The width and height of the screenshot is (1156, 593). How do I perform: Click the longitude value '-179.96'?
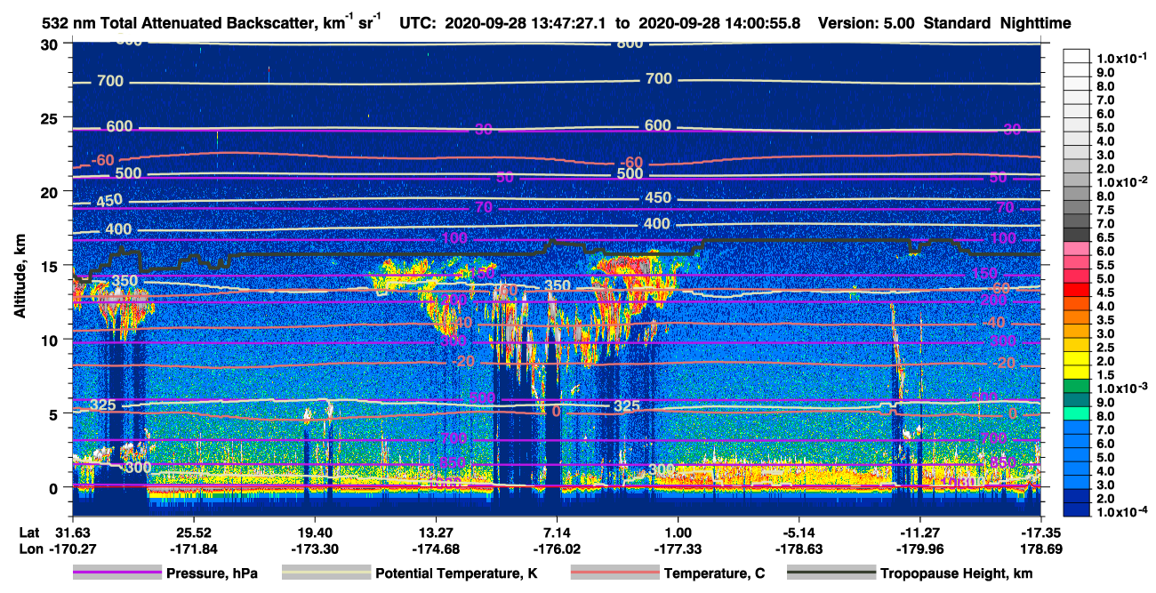(919, 549)
